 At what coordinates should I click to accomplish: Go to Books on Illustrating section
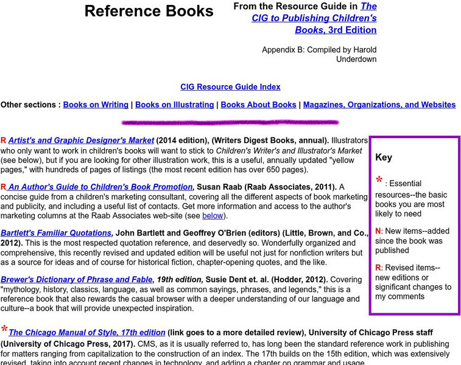click(175, 105)
